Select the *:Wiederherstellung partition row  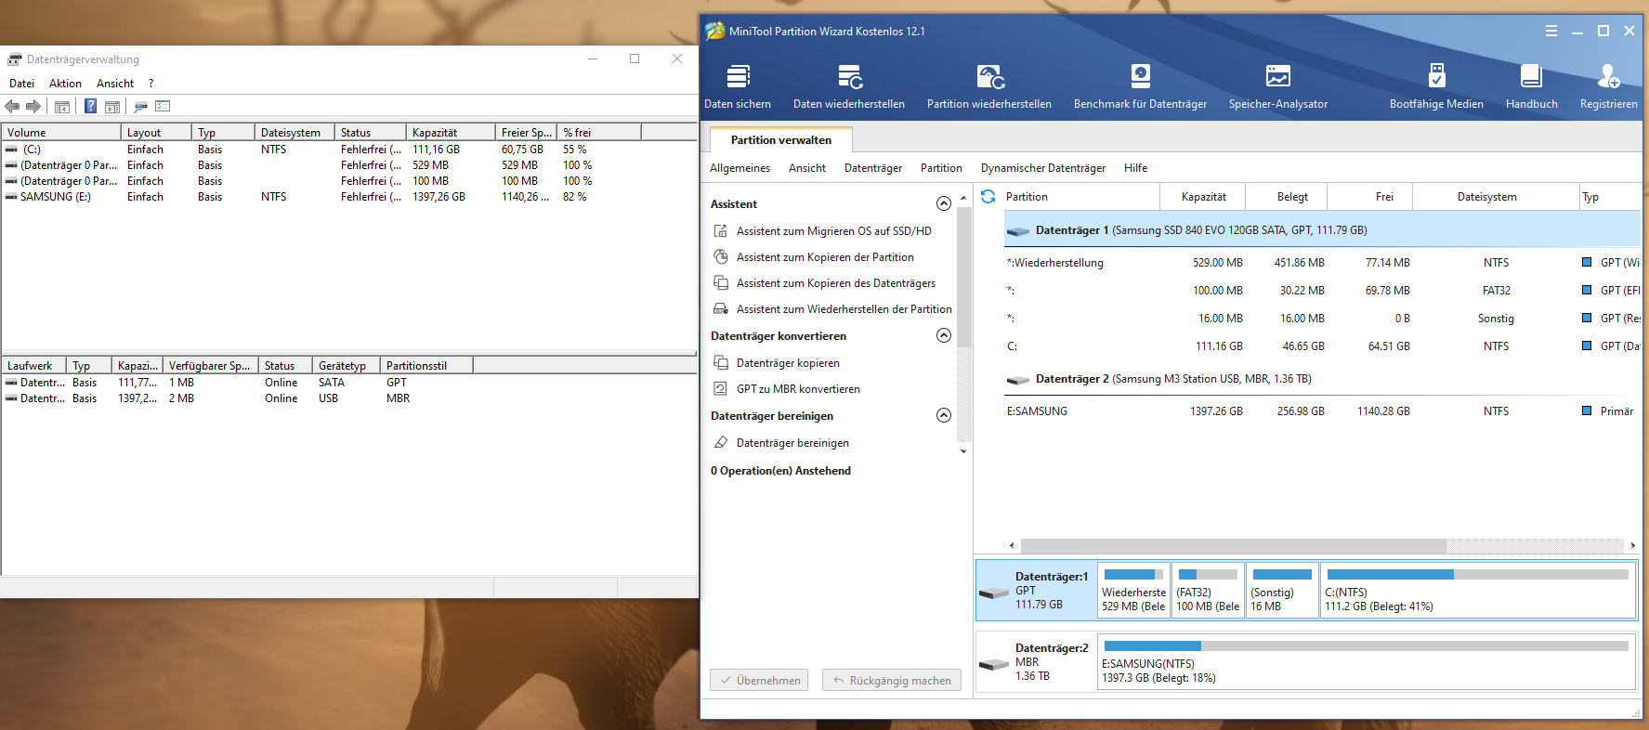1322,263
